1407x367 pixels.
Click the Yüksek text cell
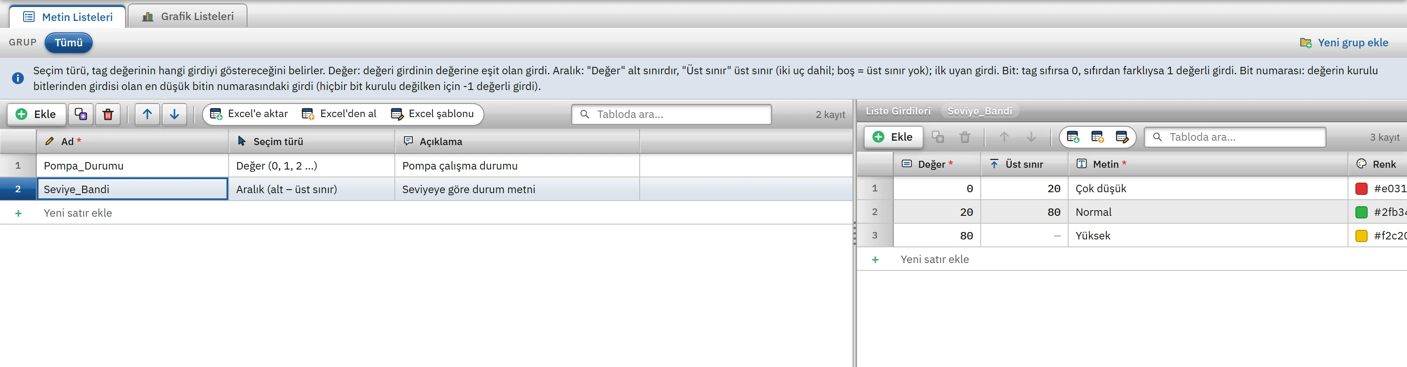(x=1208, y=235)
